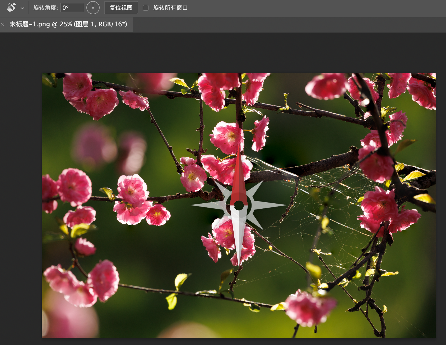
Task: Enable the 旋转所有窗口 checkbox
Action: pyautogui.click(x=146, y=8)
